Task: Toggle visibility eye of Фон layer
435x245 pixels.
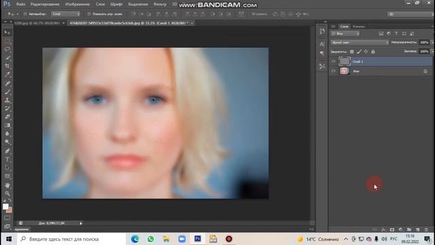Action: click(334, 71)
